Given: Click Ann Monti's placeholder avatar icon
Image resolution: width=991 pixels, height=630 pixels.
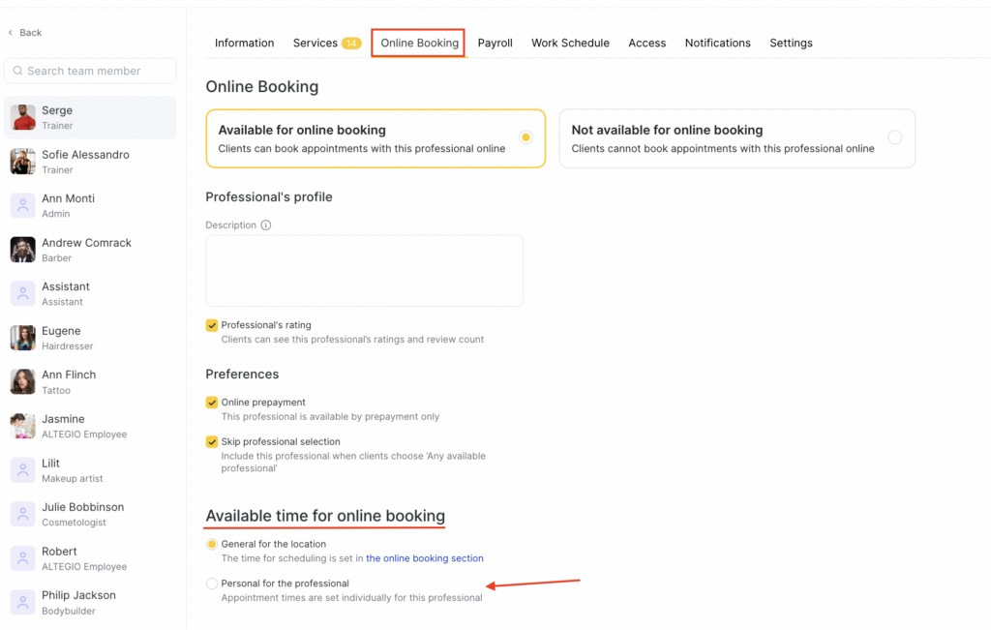Looking at the screenshot, I should click(x=23, y=205).
